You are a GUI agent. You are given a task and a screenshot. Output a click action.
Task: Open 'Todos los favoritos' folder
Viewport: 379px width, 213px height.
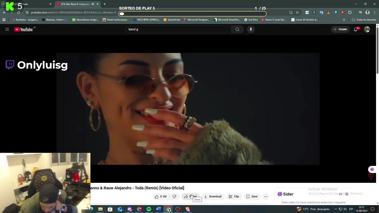(364, 20)
